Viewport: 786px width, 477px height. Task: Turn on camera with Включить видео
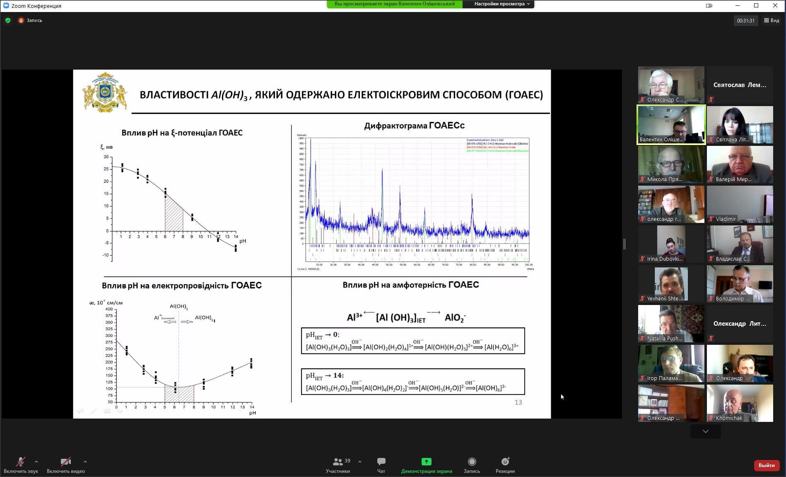tap(65, 462)
